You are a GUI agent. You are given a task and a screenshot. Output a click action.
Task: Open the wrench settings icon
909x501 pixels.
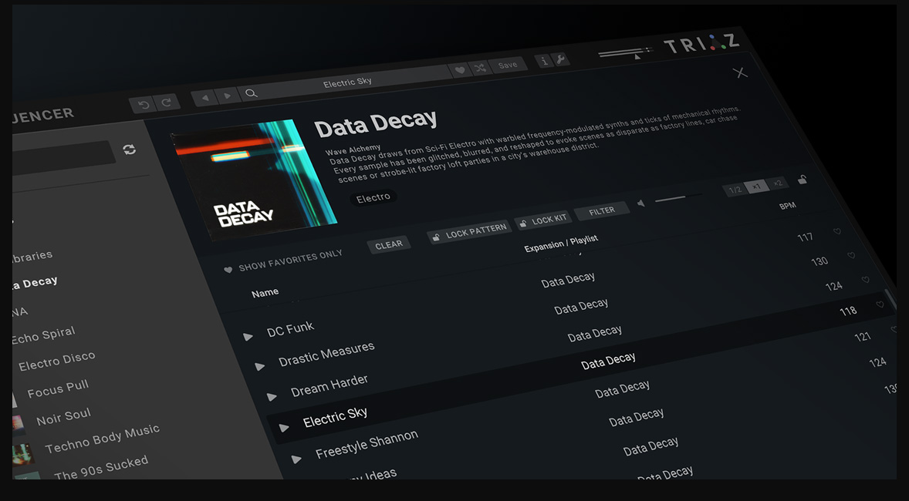[561, 59]
